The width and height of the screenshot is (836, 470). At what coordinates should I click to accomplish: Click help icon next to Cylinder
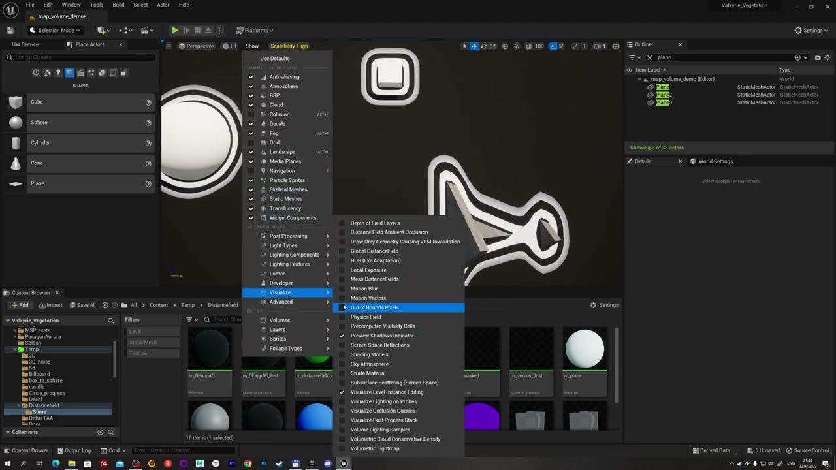point(148,143)
